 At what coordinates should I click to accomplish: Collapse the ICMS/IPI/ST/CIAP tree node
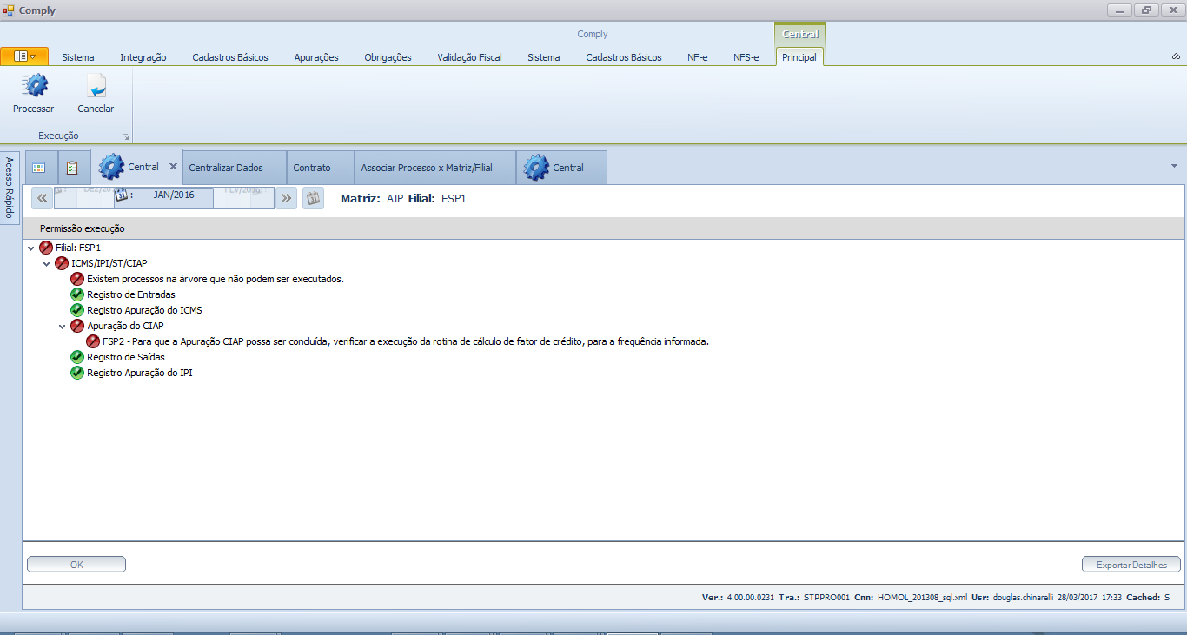47,264
